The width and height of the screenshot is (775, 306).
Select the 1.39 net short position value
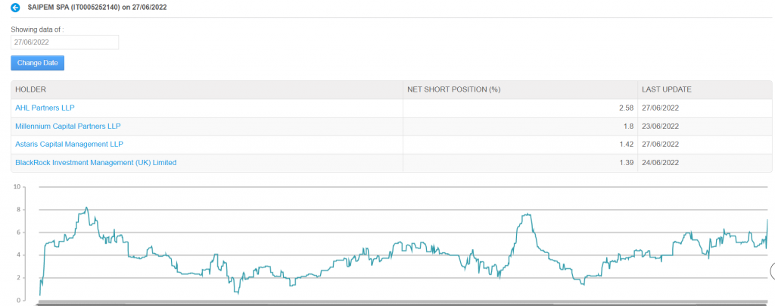pyautogui.click(x=627, y=162)
